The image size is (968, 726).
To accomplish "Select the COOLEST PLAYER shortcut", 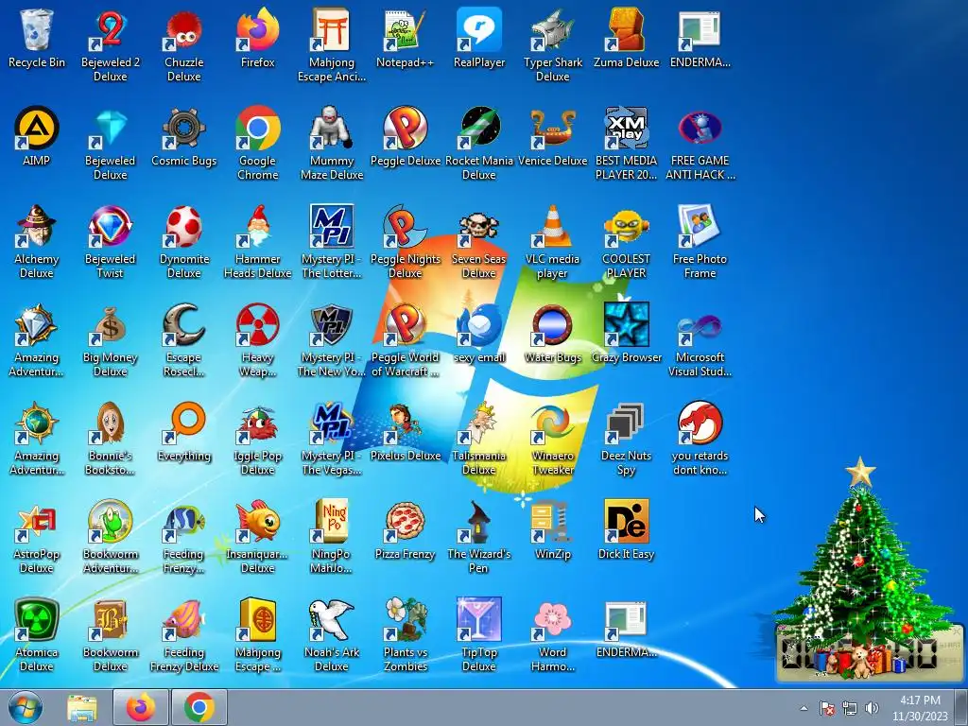I will point(626,226).
